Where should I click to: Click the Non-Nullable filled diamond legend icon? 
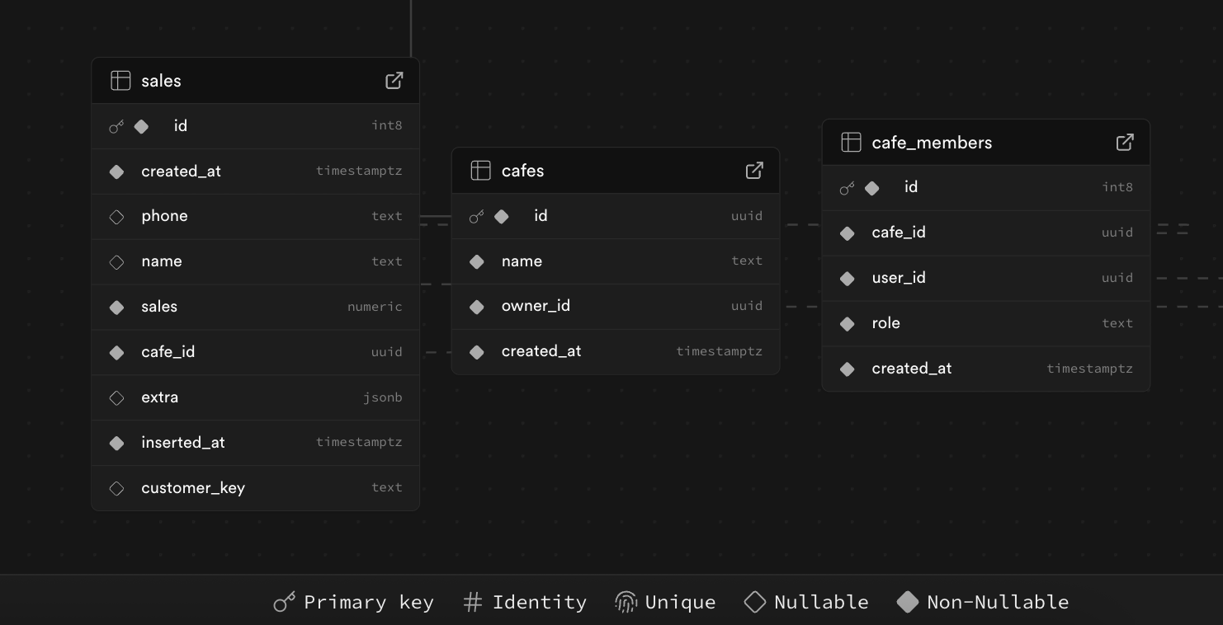click(907, 602)
